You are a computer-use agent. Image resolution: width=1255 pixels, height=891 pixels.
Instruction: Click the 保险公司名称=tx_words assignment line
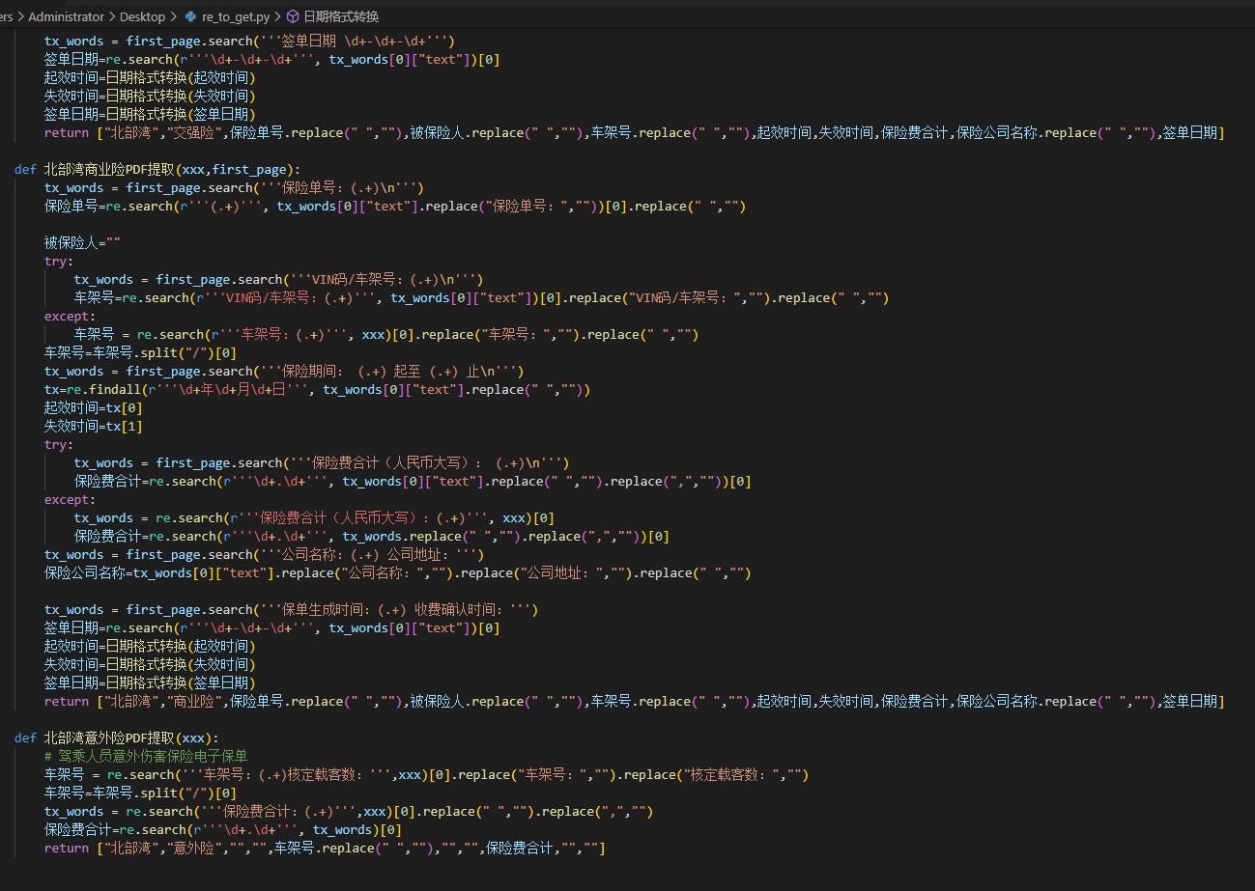pyautogui.click(x=398, y=572)
